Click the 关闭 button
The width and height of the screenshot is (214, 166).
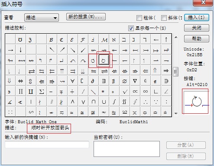click(x=197, y=28)
